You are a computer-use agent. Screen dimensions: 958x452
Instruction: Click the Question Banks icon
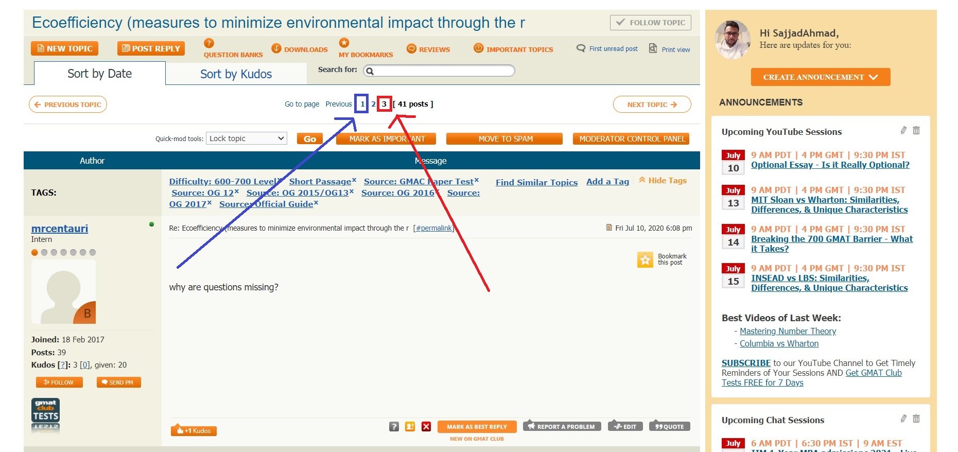click(x=208, y=43)
